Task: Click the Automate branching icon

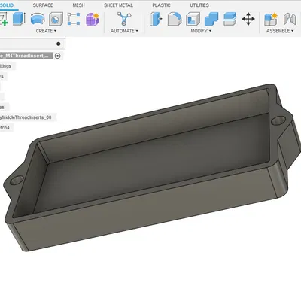Action: pyautogui.click(x=124, y=19)
